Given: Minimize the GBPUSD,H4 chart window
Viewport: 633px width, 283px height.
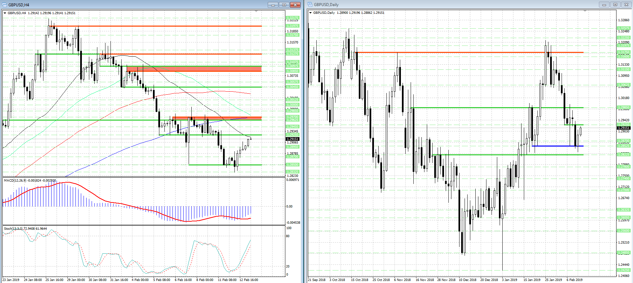Looking at the screenshot, I should click(273, 5).
